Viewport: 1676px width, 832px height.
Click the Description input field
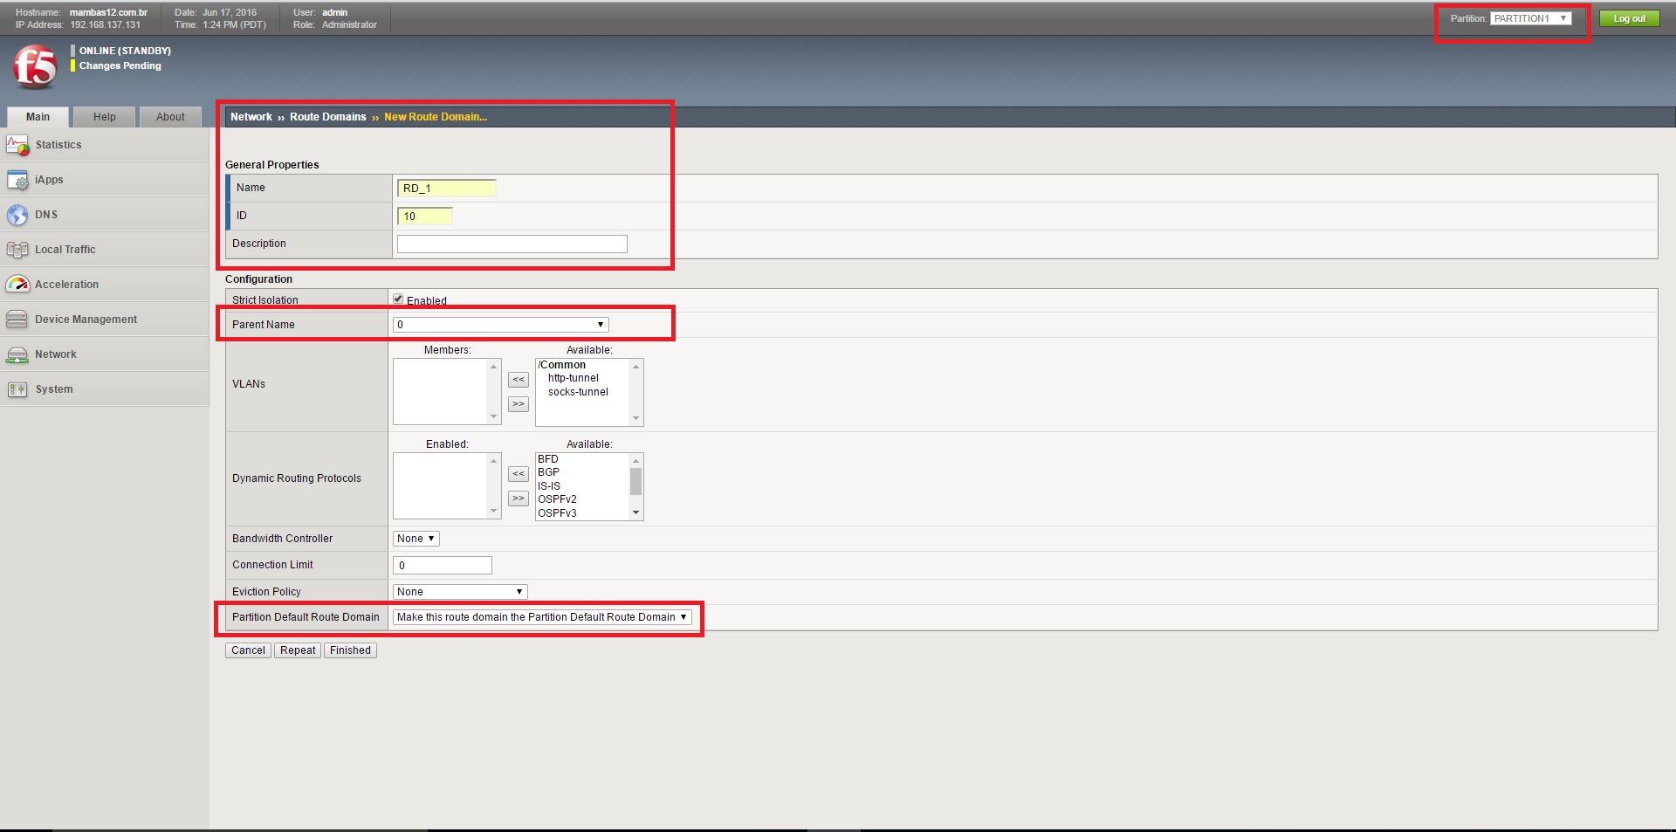pyautogui.click(x=512, y=244)
